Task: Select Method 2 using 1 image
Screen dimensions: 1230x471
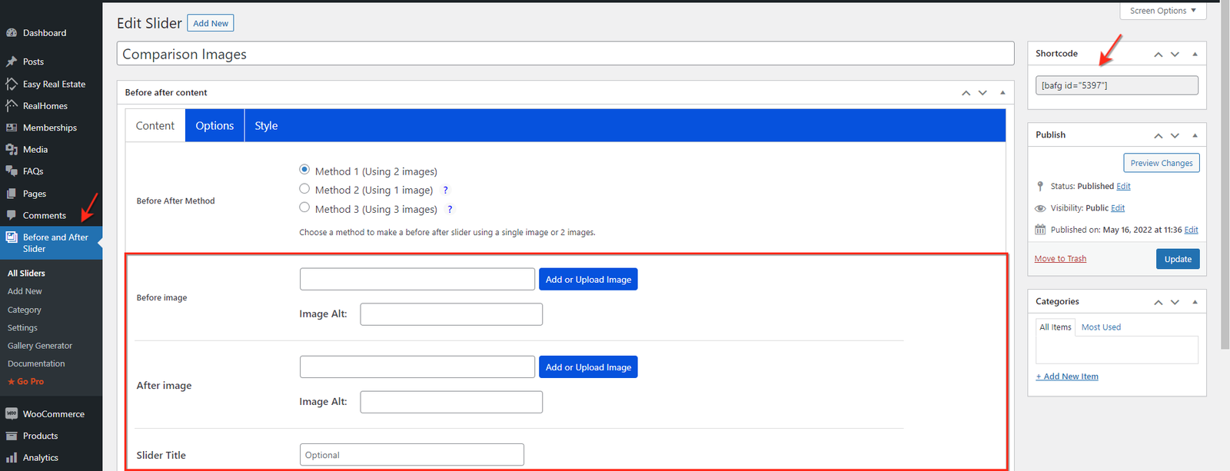Action: (x=304, y=189)
